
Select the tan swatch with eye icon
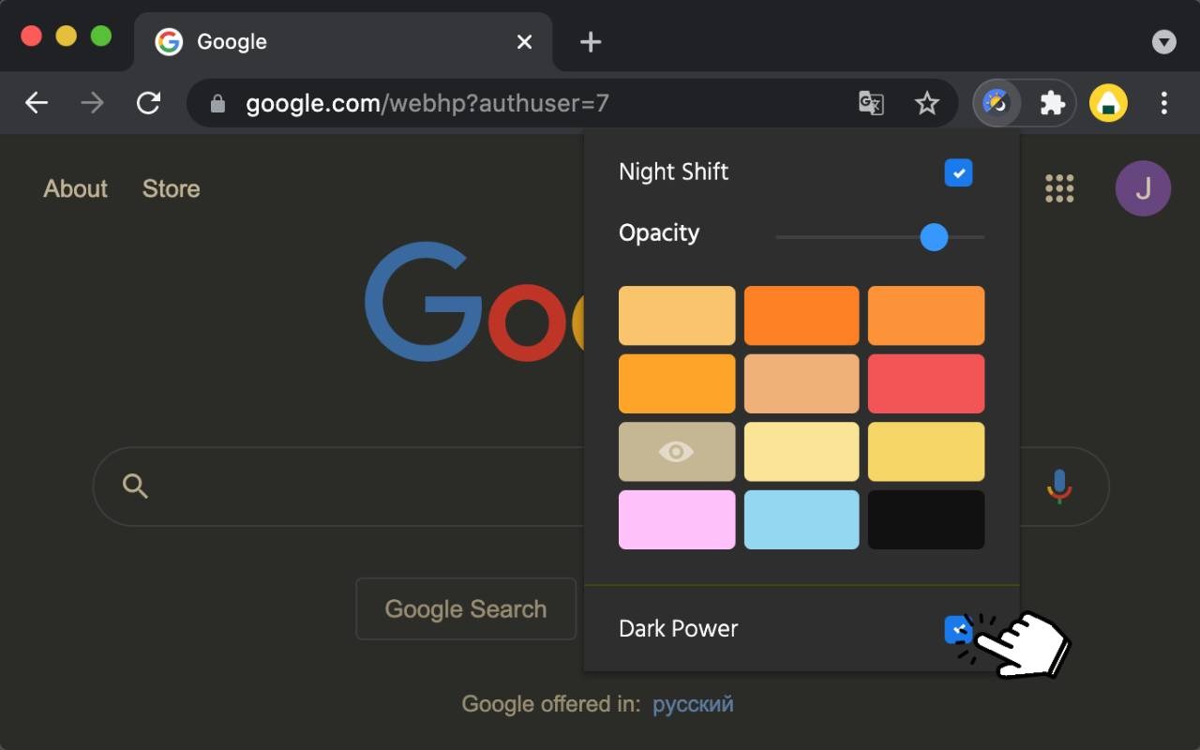(676, 452)
